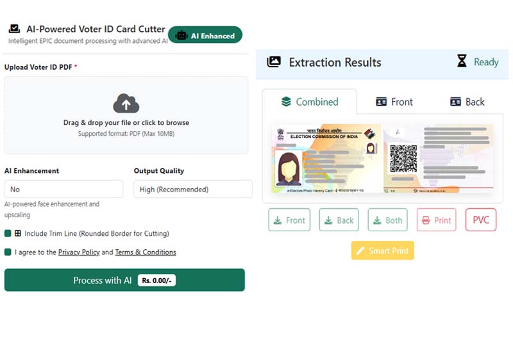
Task: Click the PVC button
Action: click(x=481, y=220)
